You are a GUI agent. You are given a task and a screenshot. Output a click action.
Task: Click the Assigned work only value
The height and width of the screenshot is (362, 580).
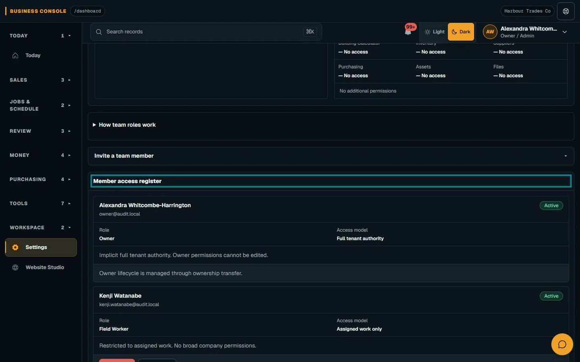pyautogui.click(x=359, y=329)
